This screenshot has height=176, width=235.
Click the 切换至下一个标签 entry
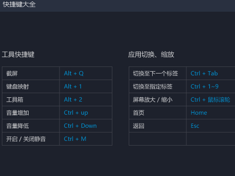click(155, 73)
